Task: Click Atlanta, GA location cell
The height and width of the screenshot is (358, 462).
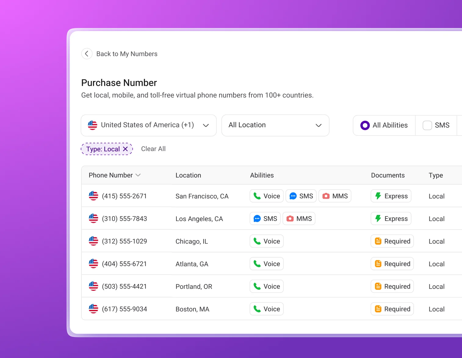Action: pyautogui.click(x=192, y=264)
